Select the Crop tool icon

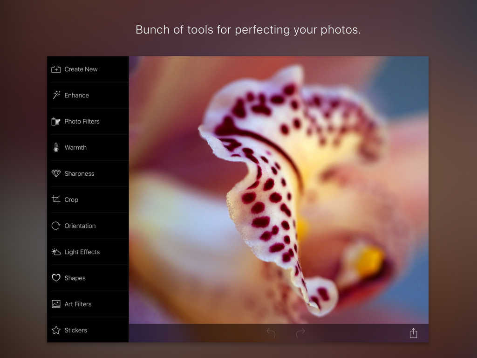coord(56,200)
